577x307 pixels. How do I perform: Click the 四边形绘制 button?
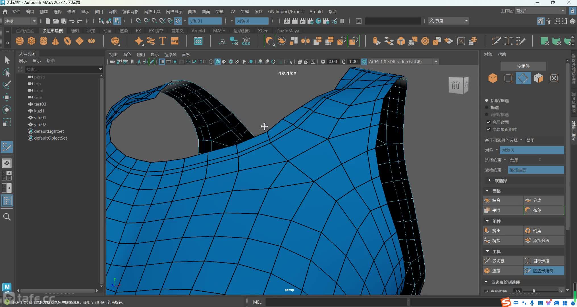click(544, 271)
